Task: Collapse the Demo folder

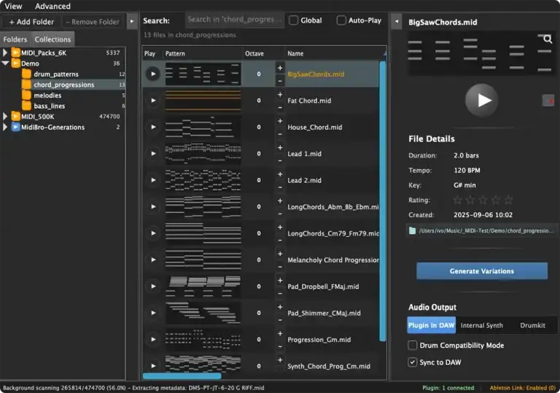Action: [5, 63]
